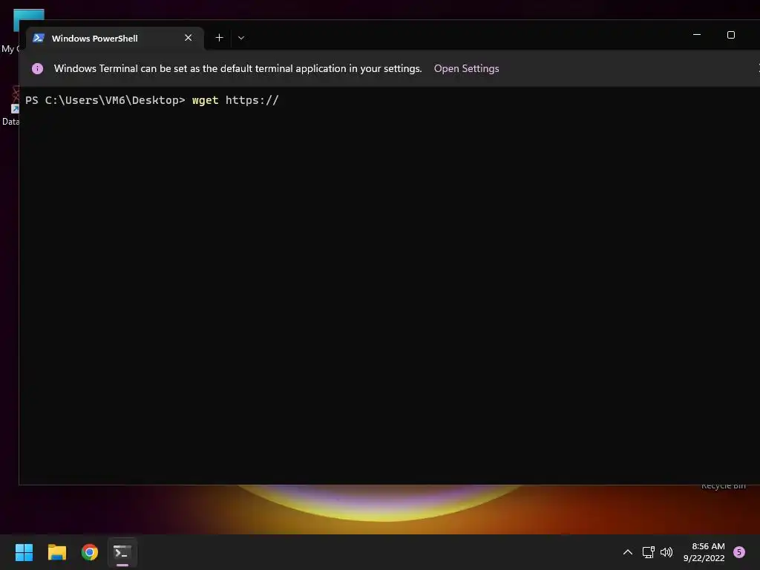Launch Google Chrome from taskbar

(x=90, y=552)
